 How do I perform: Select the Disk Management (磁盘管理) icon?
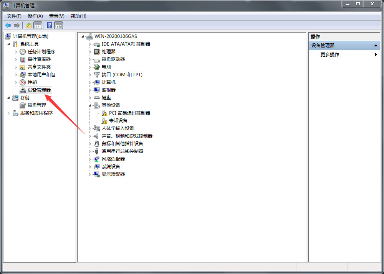tap(23, 105)
